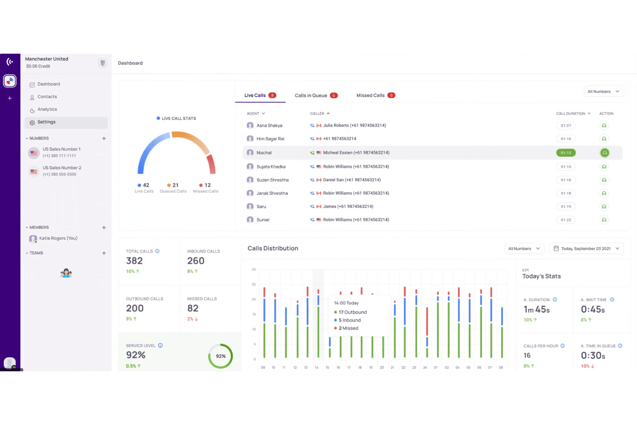Open Dashboard in the sidebar
The image size is (637, 425).
(66, 84)
